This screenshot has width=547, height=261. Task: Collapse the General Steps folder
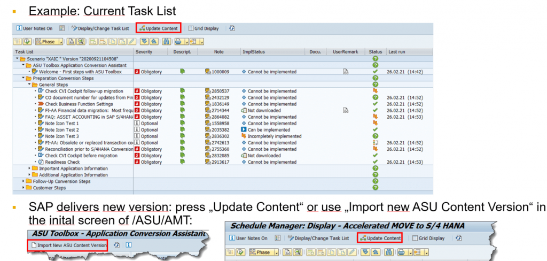tap(29, 85)
